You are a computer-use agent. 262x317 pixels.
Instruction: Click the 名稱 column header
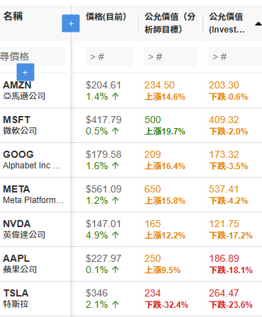click(13, 16)
